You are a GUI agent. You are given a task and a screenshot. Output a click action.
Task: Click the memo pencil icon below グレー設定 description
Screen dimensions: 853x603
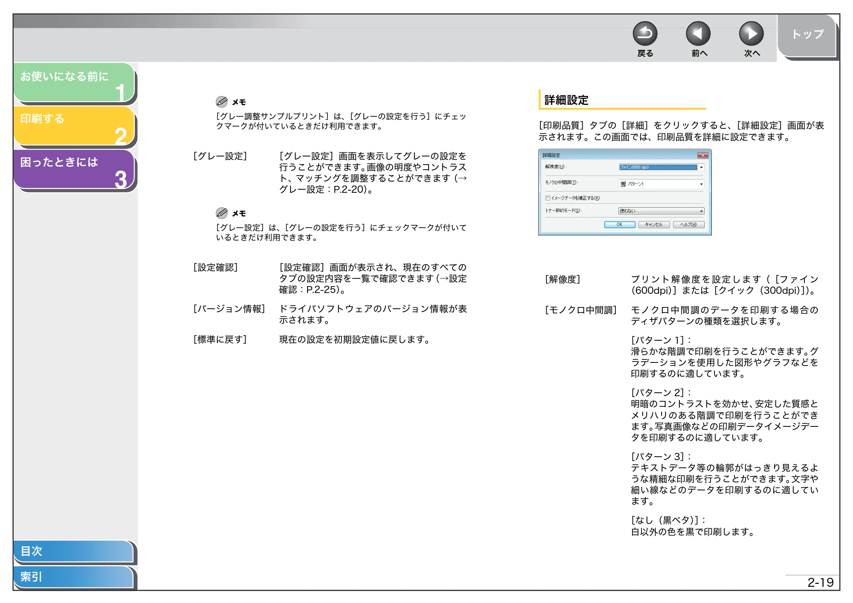(x=221, y=213)
